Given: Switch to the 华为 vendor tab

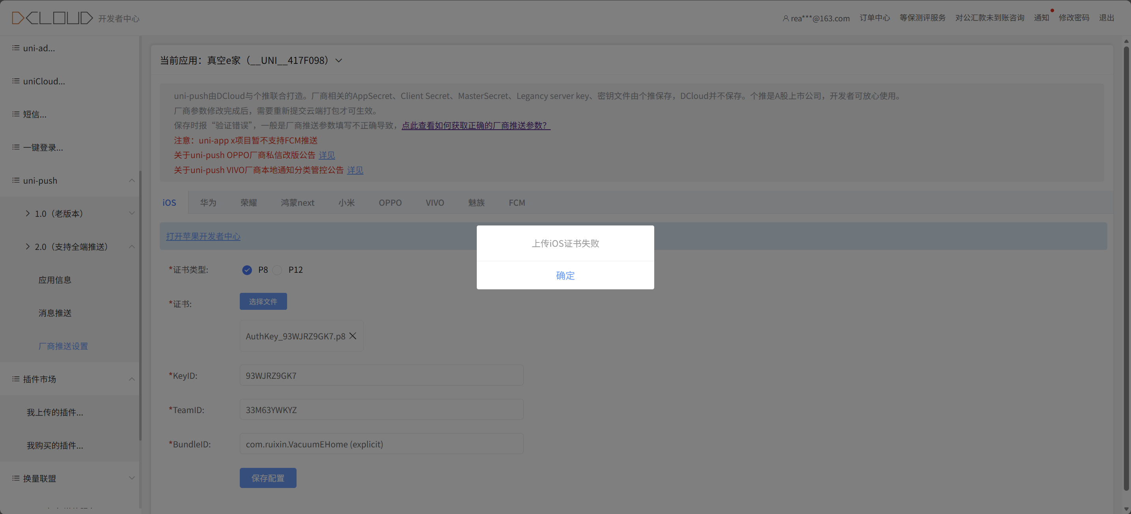Looking at the screenshot, I should tap(208, 202).
